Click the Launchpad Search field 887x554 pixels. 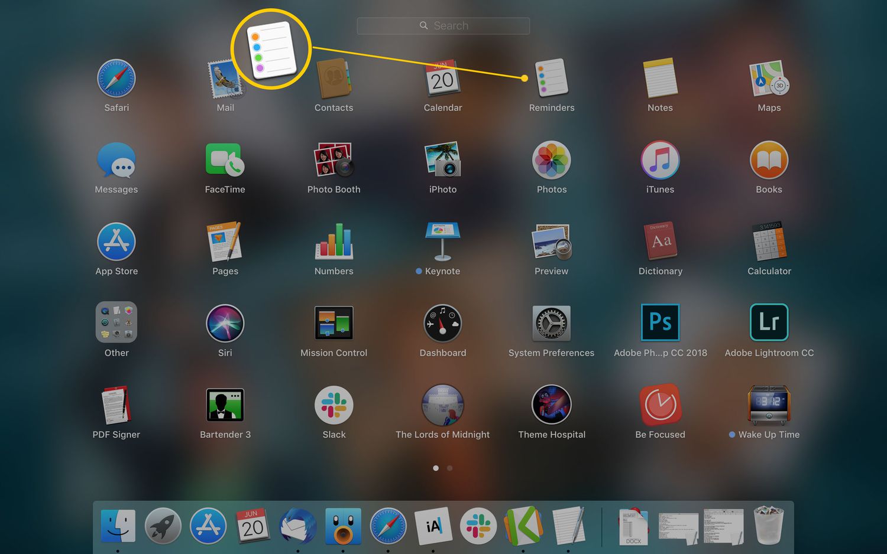click(444, 26)
